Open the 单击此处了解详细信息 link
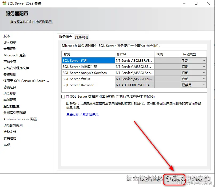 point(82,115)
